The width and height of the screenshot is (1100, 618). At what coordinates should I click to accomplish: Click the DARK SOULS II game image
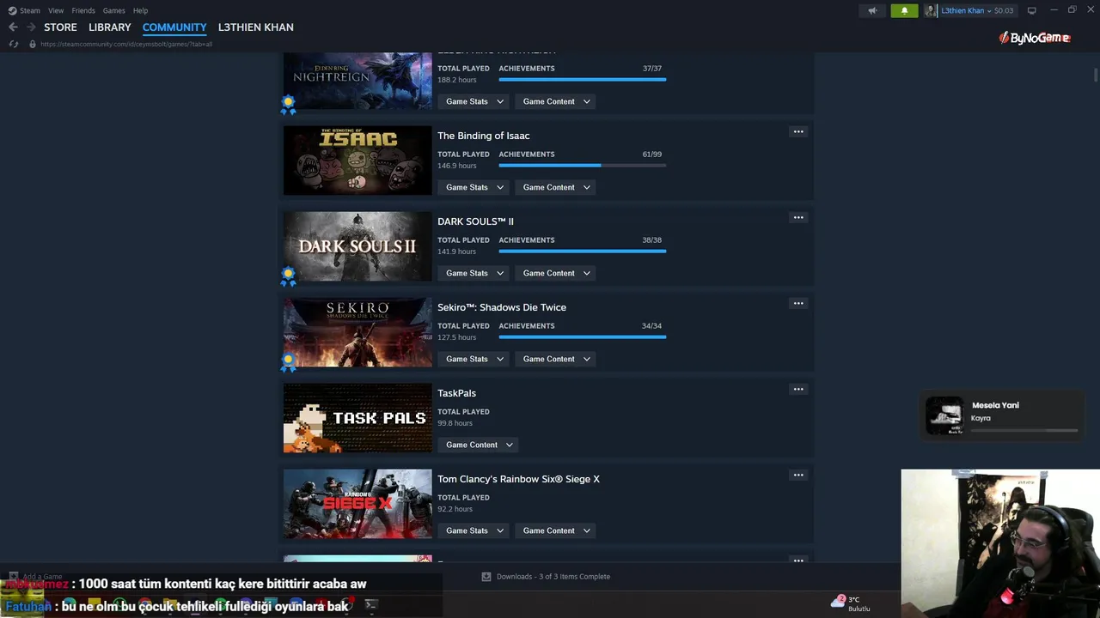pyautogui.click(x=357, y=246)
